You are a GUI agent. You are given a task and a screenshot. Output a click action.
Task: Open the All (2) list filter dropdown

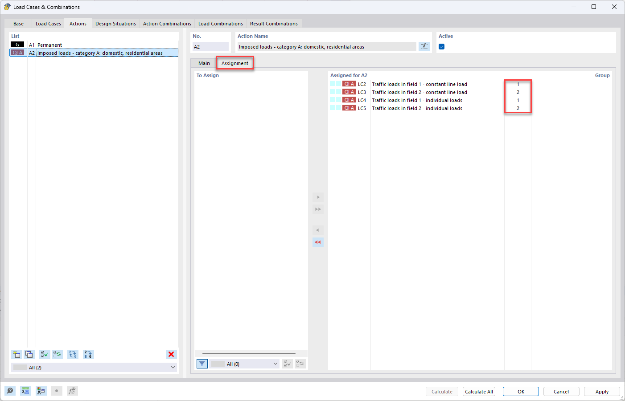click(94, 368)
